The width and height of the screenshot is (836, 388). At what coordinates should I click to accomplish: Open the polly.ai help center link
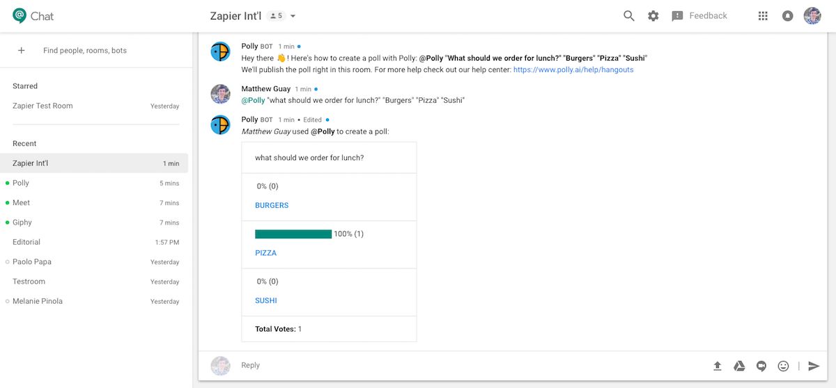[x=573, y=70]
